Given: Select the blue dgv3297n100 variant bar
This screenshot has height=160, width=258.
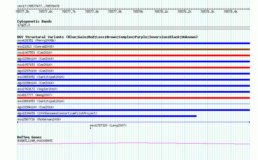Looking at the screenshot, I should (133, 74).
